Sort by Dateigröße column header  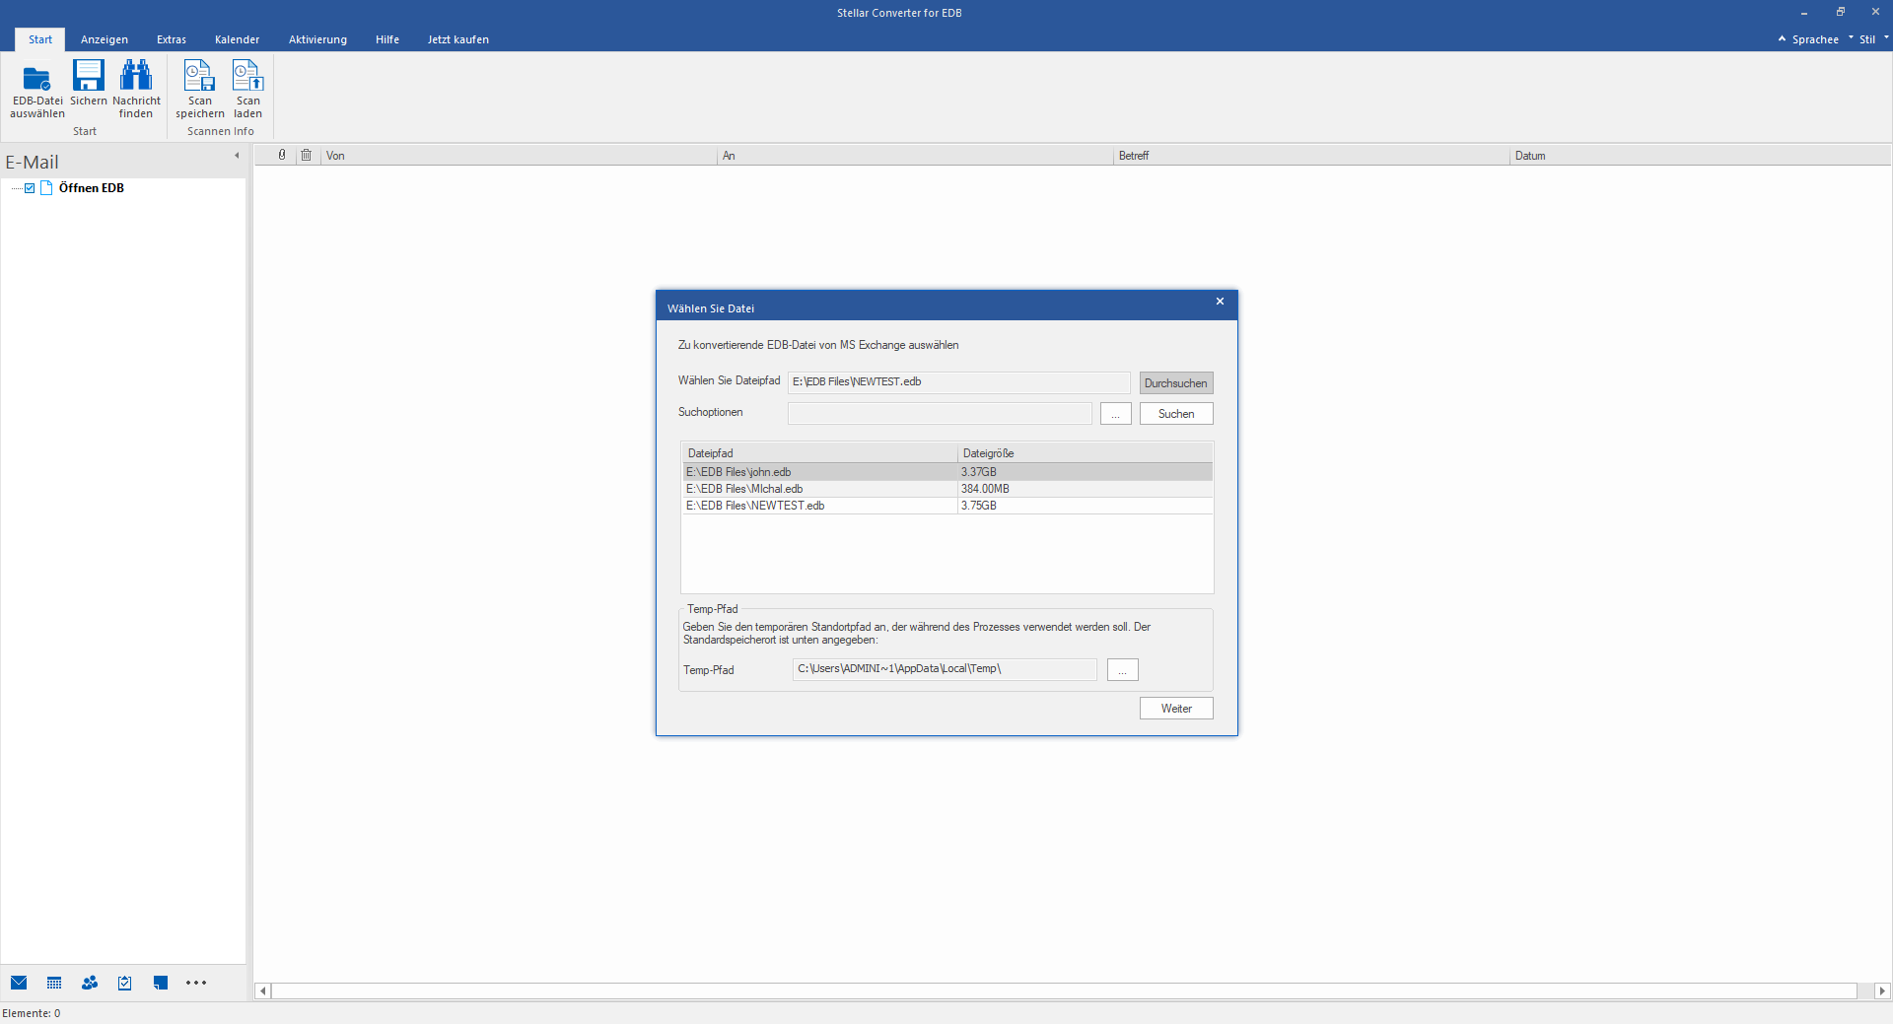(1086, 453)
